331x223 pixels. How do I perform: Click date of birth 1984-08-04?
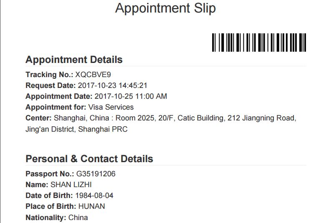point(94,195)
